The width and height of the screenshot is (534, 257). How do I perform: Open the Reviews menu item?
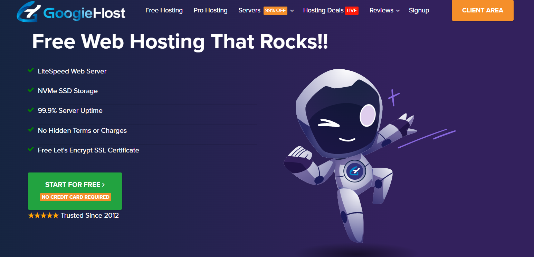tap(382, 10)
